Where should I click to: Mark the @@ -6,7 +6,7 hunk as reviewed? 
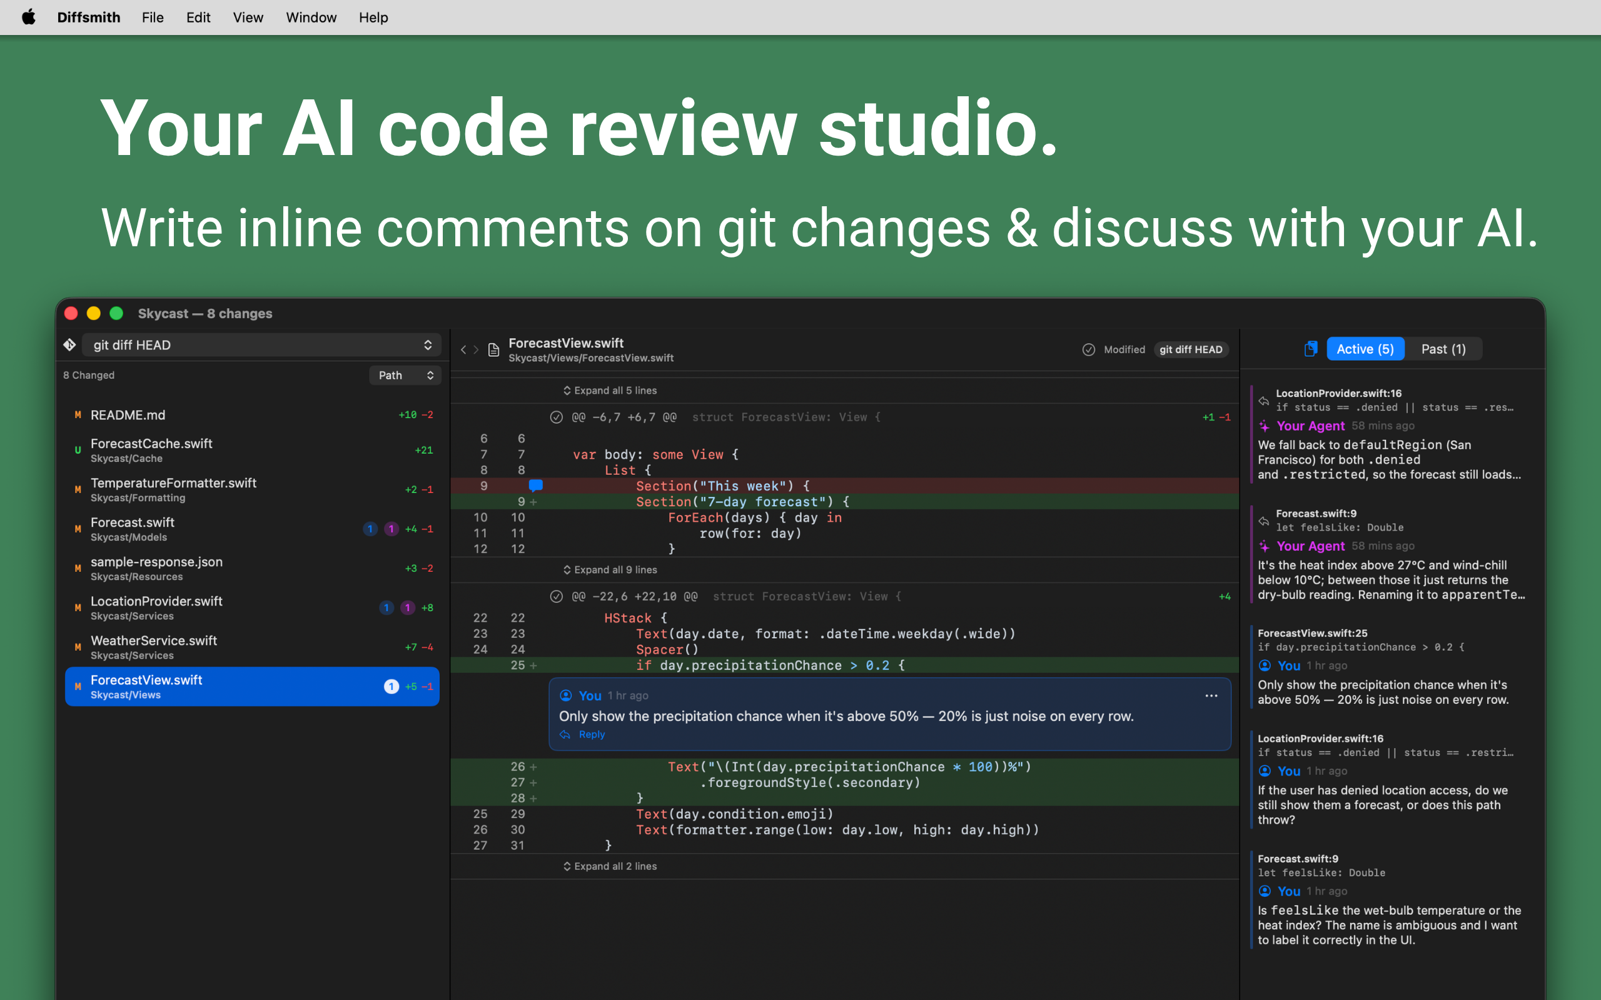click(x=557, y=417)
